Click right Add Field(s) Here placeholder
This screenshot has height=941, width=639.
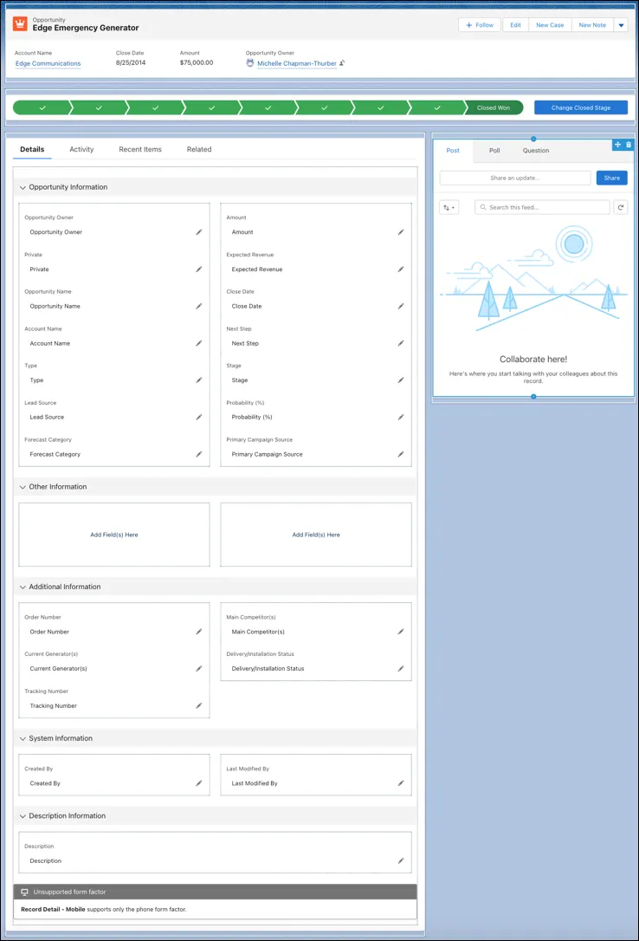316,535
